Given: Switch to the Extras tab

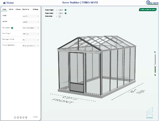Looking at the screenshot, I should 35,9.
